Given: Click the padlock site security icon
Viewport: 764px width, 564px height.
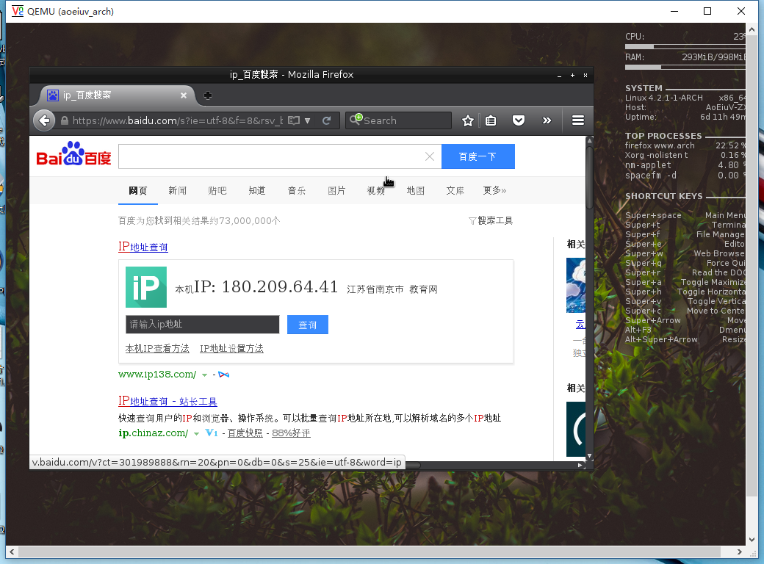Looking at the screenshot, I should [65, 120].
